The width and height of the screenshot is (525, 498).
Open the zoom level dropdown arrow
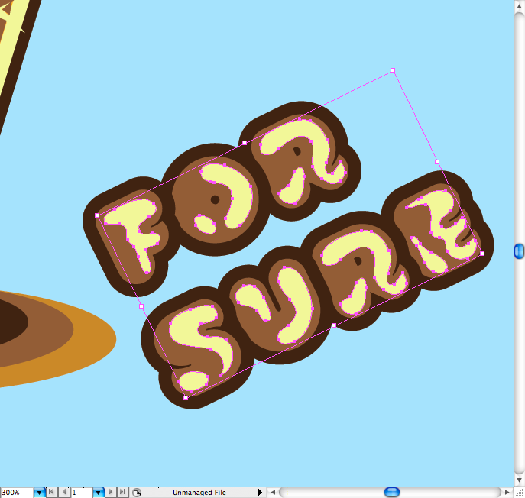[x=40, y=493]
